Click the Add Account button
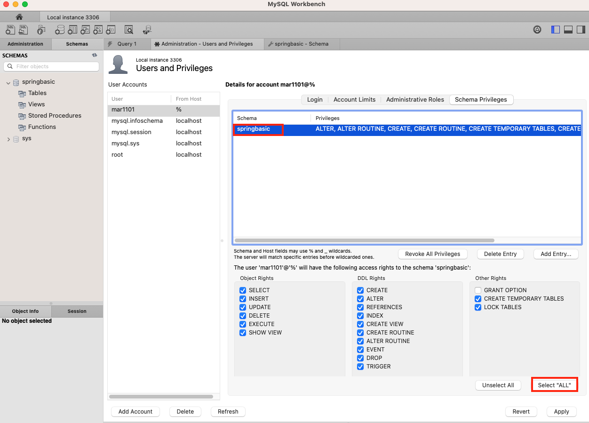This screenshot has height=423, width=589. click(x=135, y=412)
